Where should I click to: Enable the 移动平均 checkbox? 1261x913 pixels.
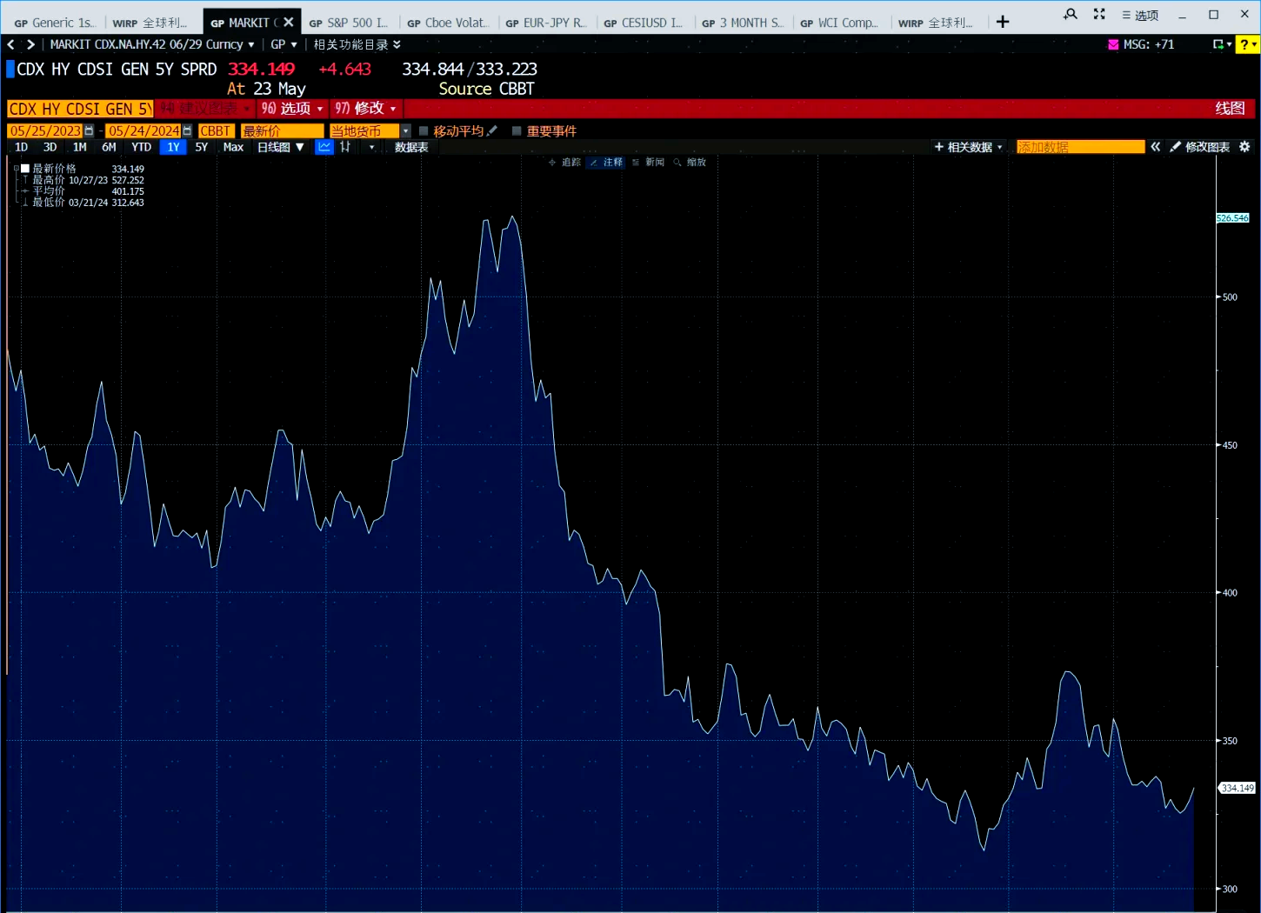coord(424,131)
